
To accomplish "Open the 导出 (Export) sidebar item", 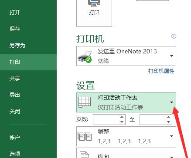I will [x=15, y=95].
